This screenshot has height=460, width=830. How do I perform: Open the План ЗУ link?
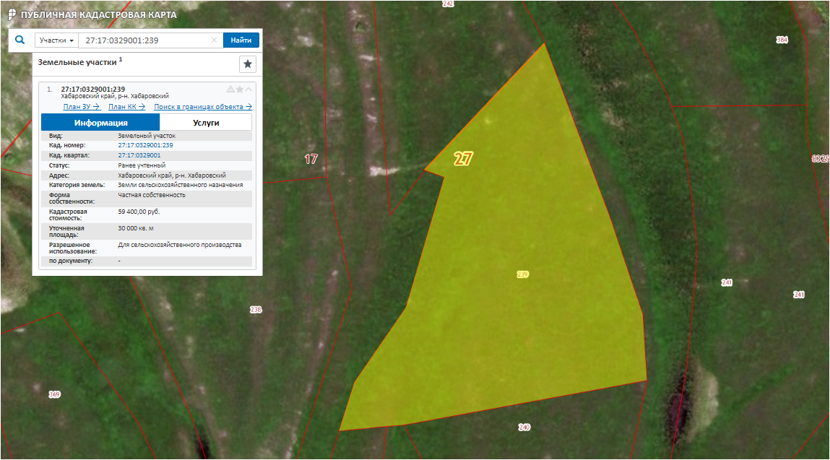click(81, 107)
